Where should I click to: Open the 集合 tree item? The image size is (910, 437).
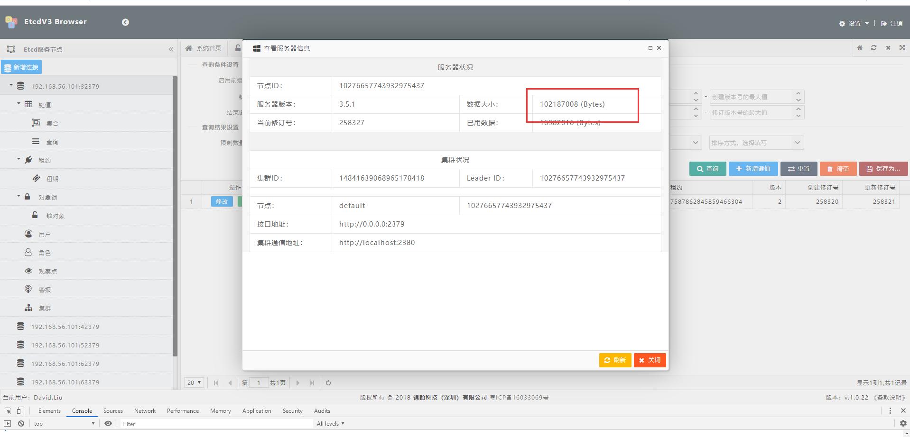tap(52, 123)
